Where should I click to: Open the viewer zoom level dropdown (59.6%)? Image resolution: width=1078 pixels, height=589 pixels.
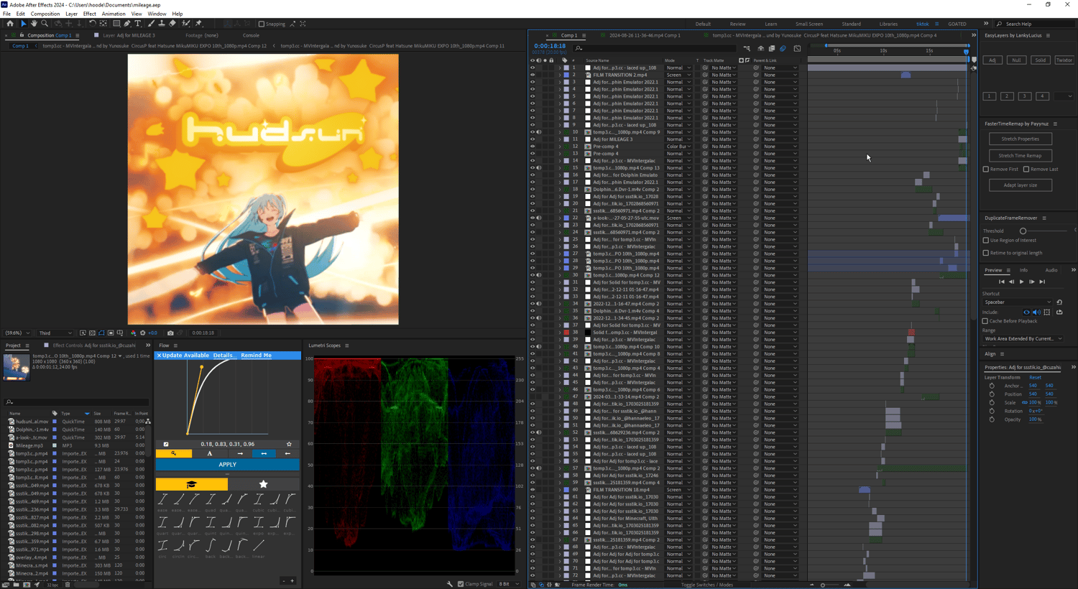17,333
